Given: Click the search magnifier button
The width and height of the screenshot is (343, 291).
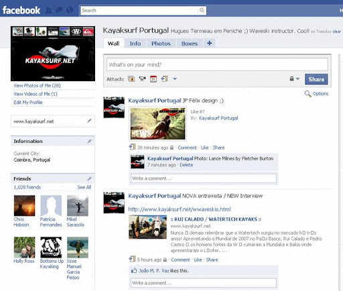Looking at the screenshot, I should tap(202, 11).
